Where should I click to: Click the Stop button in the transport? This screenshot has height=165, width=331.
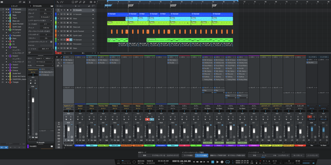(213, 162)
